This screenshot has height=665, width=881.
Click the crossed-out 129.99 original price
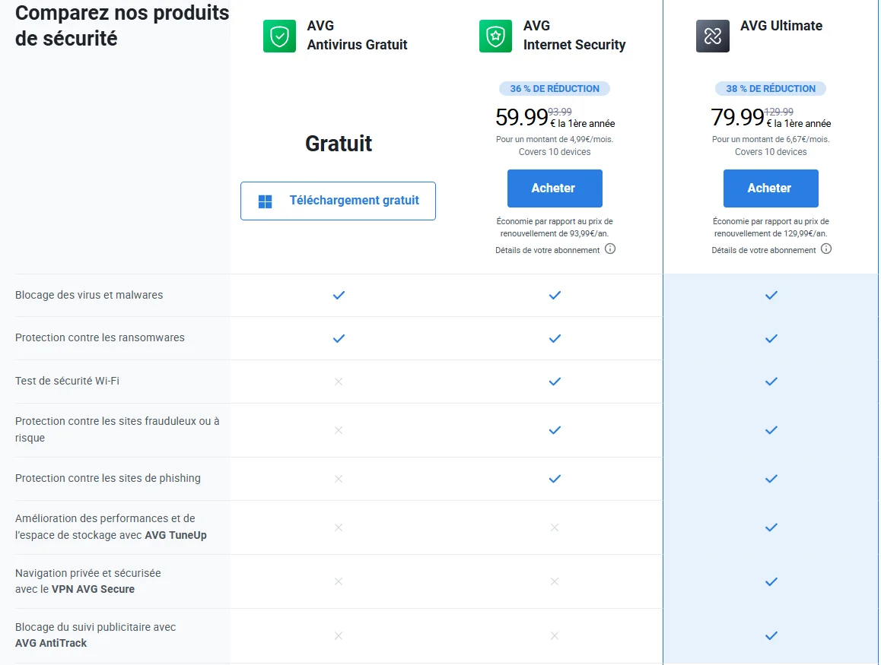point(779,112)
